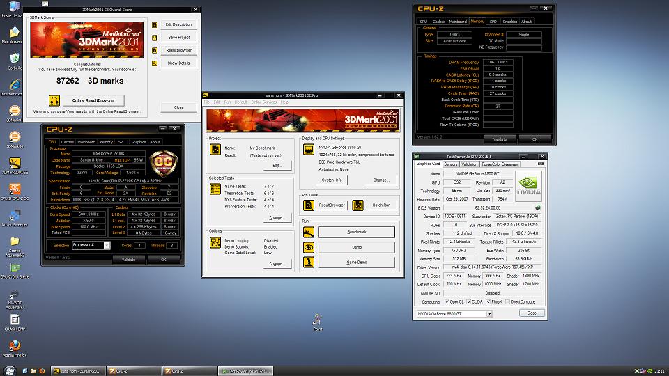Open the GPU selection dropdown in GPU-Z
Viewport: 669px width, 376px height.
(x=489, y=314)
